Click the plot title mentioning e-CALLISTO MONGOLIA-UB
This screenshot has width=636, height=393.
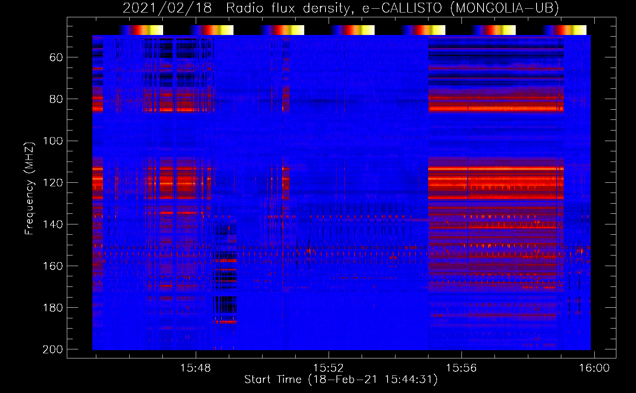340,8
